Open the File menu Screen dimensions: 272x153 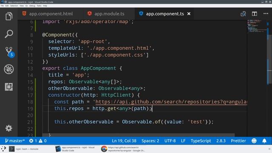[2, 6]
